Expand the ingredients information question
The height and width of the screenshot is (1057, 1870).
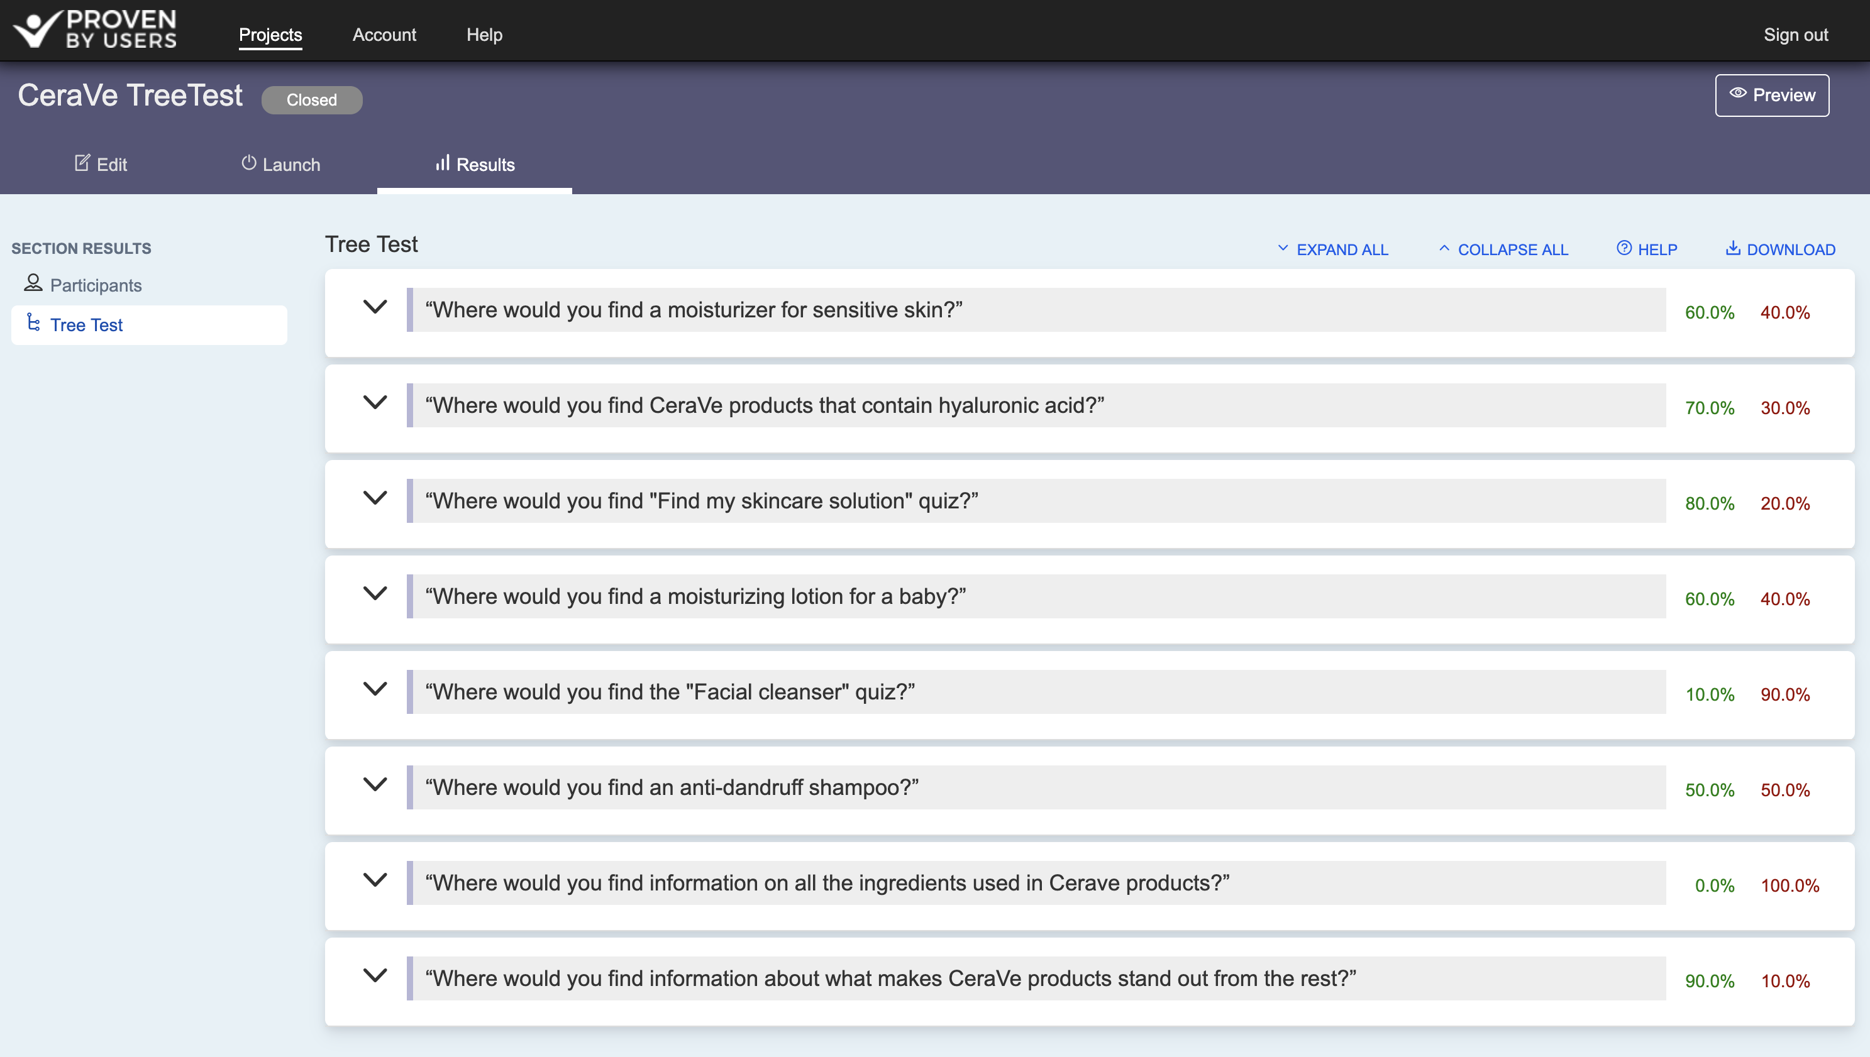[x=375, y=880]
